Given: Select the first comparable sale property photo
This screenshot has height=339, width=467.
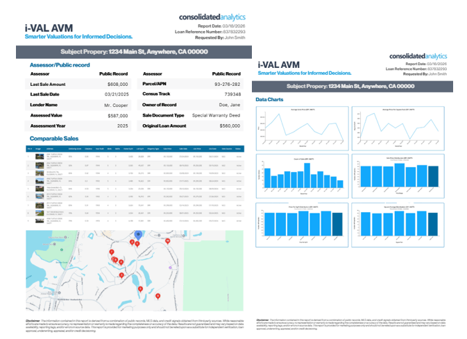Looking at the screenshot, I should (40, 157).
